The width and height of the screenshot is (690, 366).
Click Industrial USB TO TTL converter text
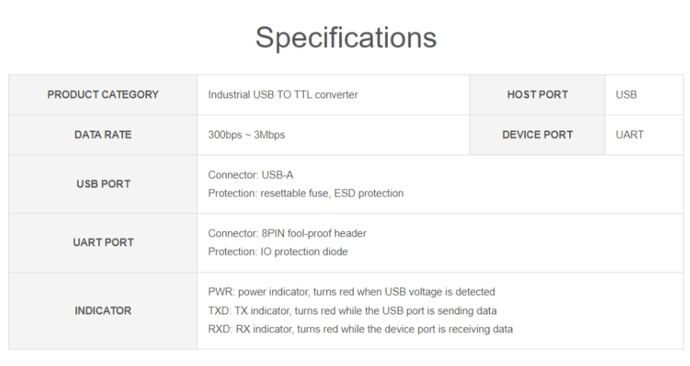[x=283, y=94]
